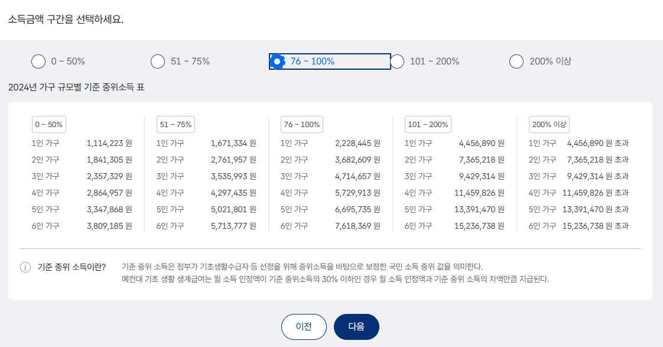
Task: Select the 51 ~ 75% income bracket radio button
Action: coord(158,61)
